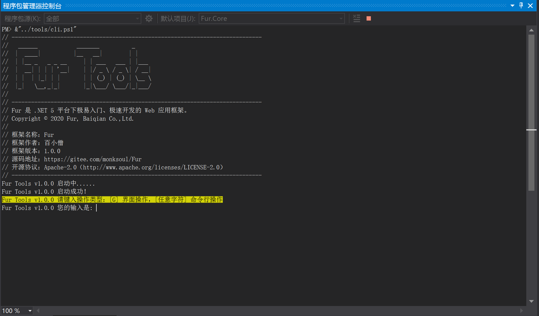The image size is (539, 316).
Task: Click the 程序包管理器控制台 title bar
Action: coord(32,5)
